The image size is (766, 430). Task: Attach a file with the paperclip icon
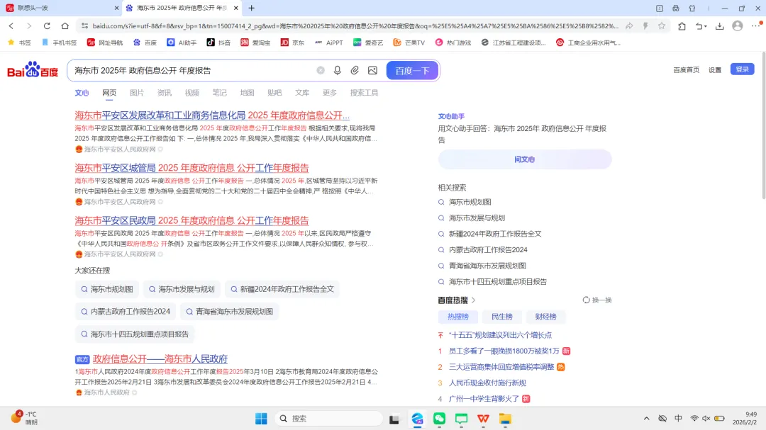click(x=355, y=70)
